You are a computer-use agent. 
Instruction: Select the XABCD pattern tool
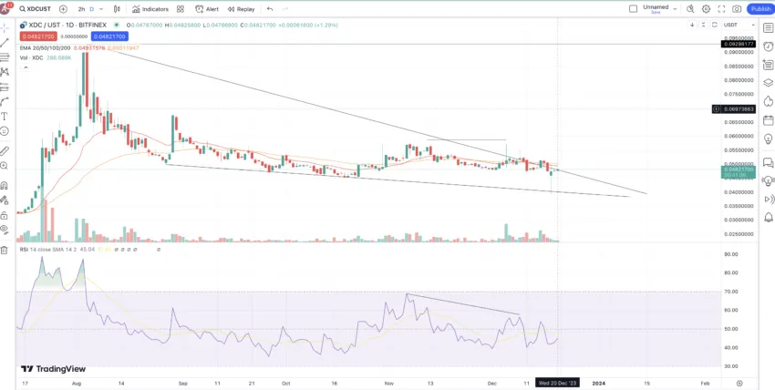coord(5,72)
